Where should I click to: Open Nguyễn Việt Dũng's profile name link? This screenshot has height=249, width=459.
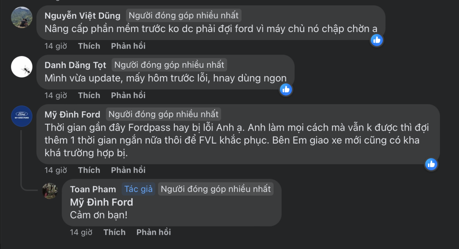[x=82, y=16]
